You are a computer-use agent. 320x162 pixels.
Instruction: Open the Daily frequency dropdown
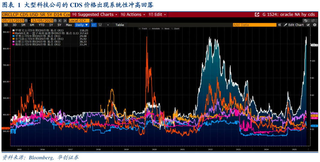pyautogui.click(x=82, y=25)
